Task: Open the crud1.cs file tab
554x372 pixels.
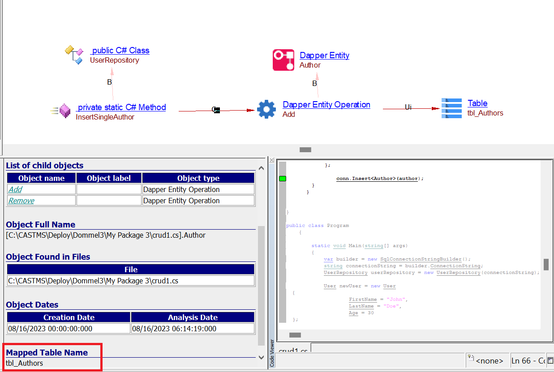Action: (x=294, y=351)
